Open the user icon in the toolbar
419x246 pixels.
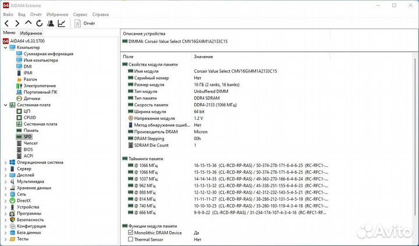coord(50,23)
